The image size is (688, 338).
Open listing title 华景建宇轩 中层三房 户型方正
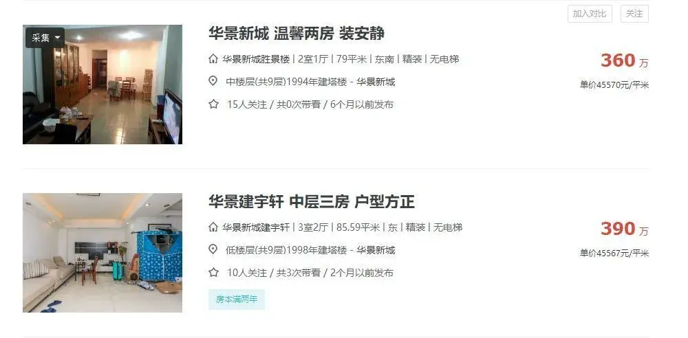click(312, 202)
